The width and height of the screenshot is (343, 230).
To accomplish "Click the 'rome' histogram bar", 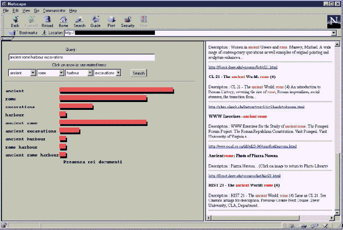I will click(x=103, y=99).
